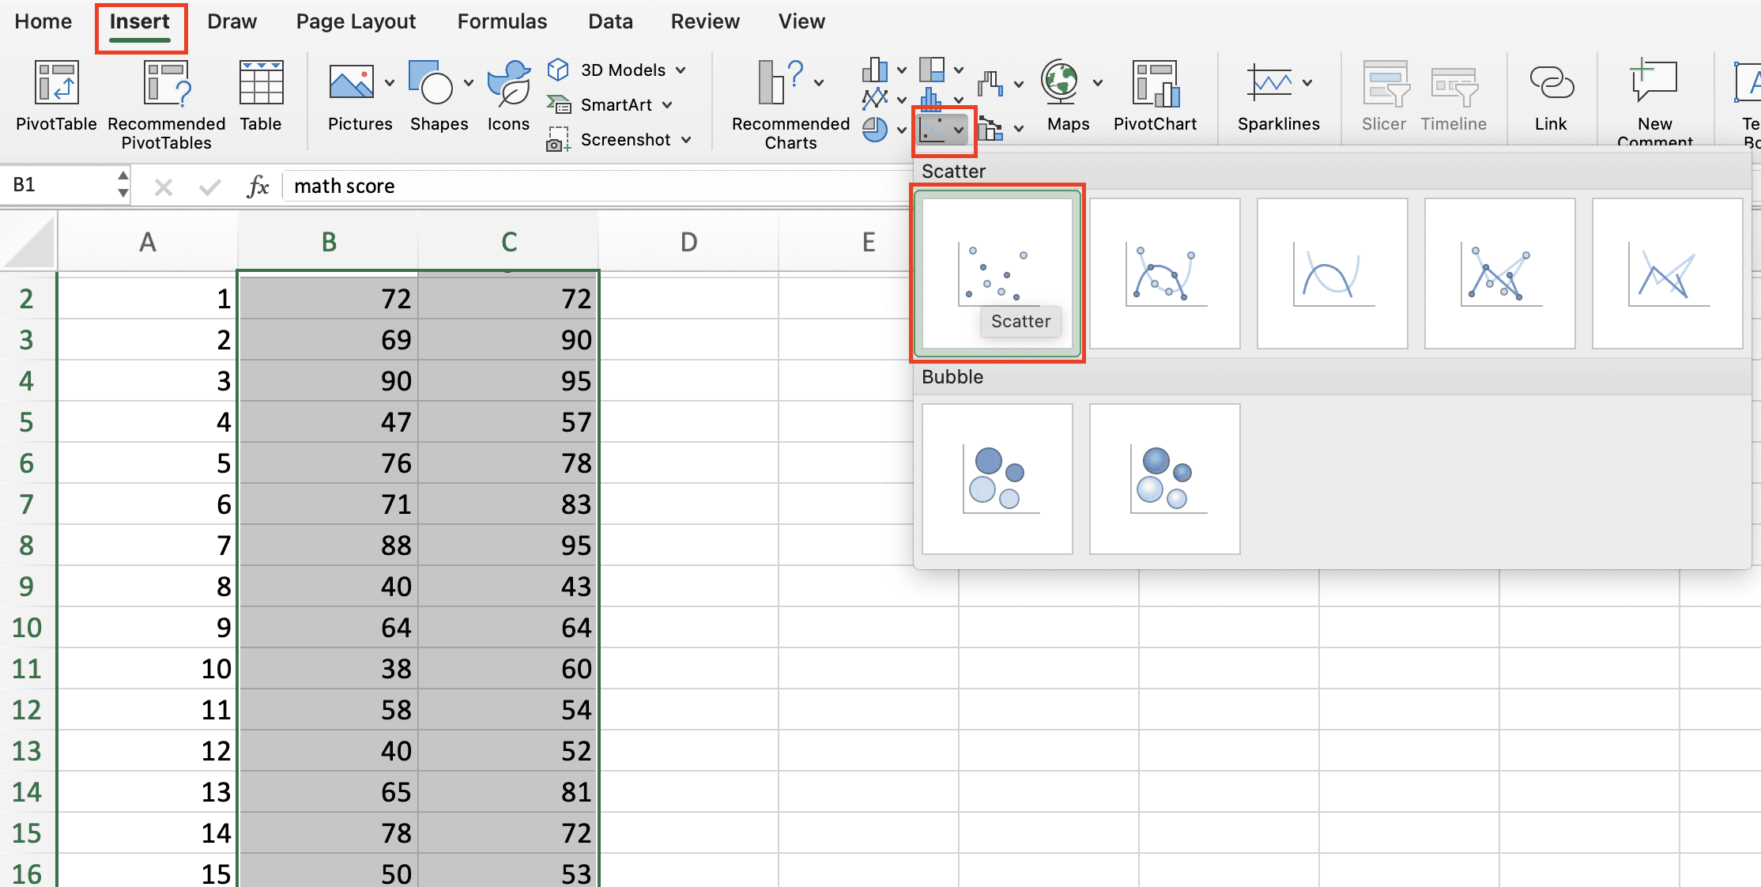
Task: Click the PivotTable icon
Action: coord(56,83)
